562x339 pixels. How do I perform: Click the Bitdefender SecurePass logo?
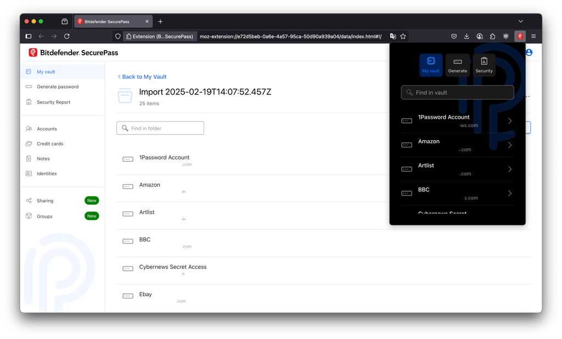(x=73, y=53)
